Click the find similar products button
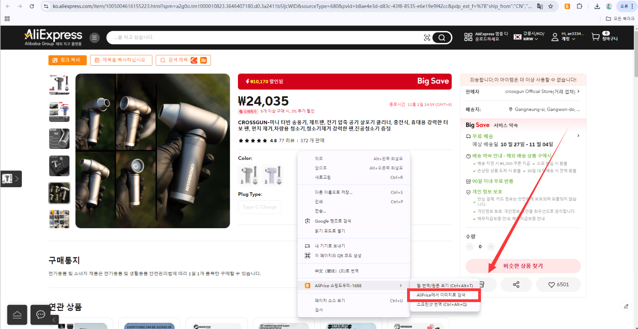 [523, 266]
